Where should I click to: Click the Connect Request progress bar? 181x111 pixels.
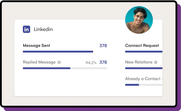click(144, 52)
